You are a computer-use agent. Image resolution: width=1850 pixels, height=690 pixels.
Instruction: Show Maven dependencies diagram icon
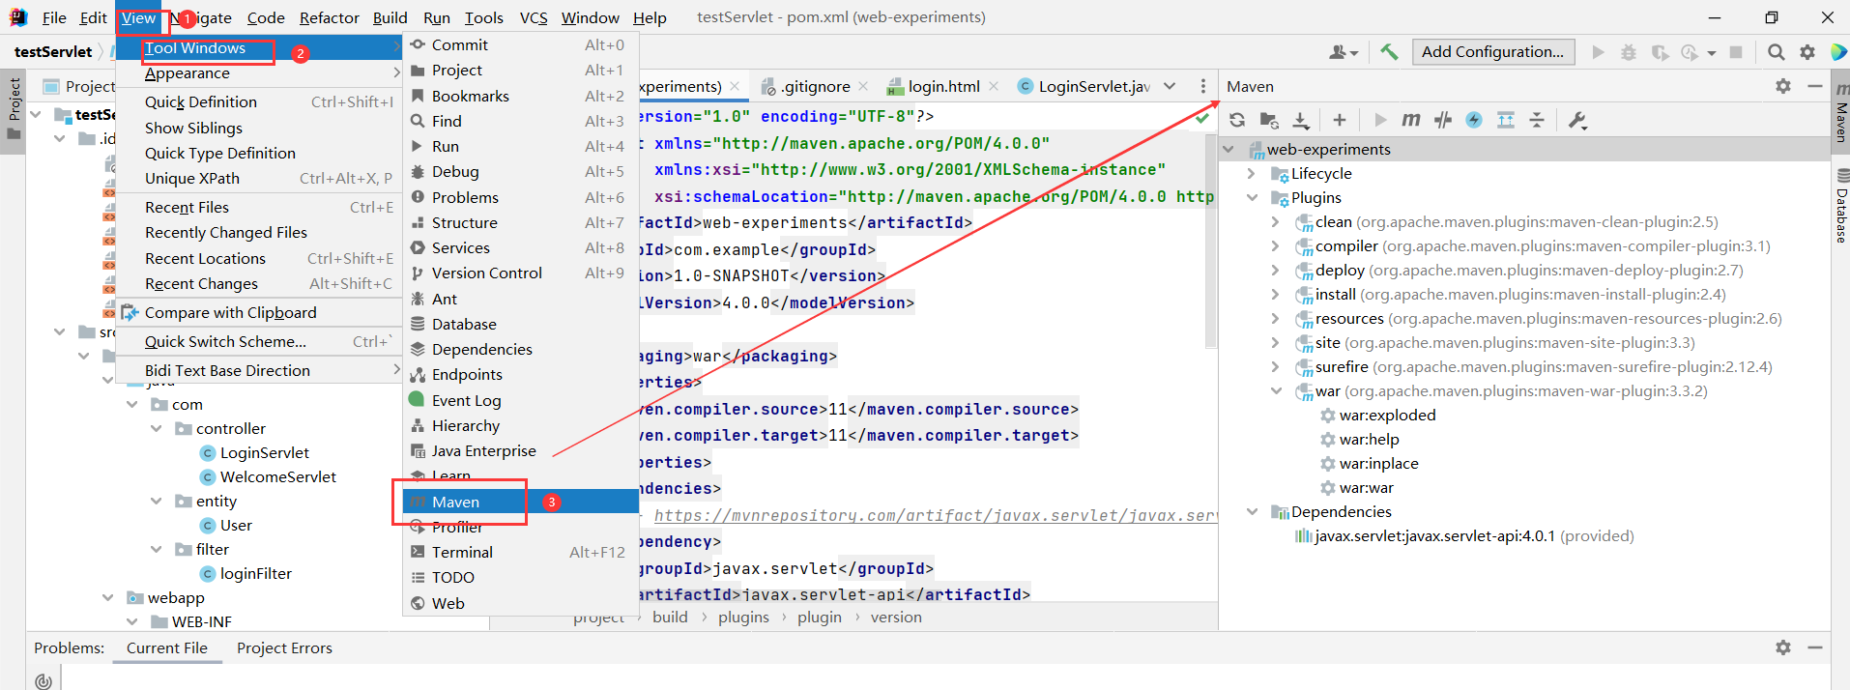pyautogui.click(x=1506, y=120)
